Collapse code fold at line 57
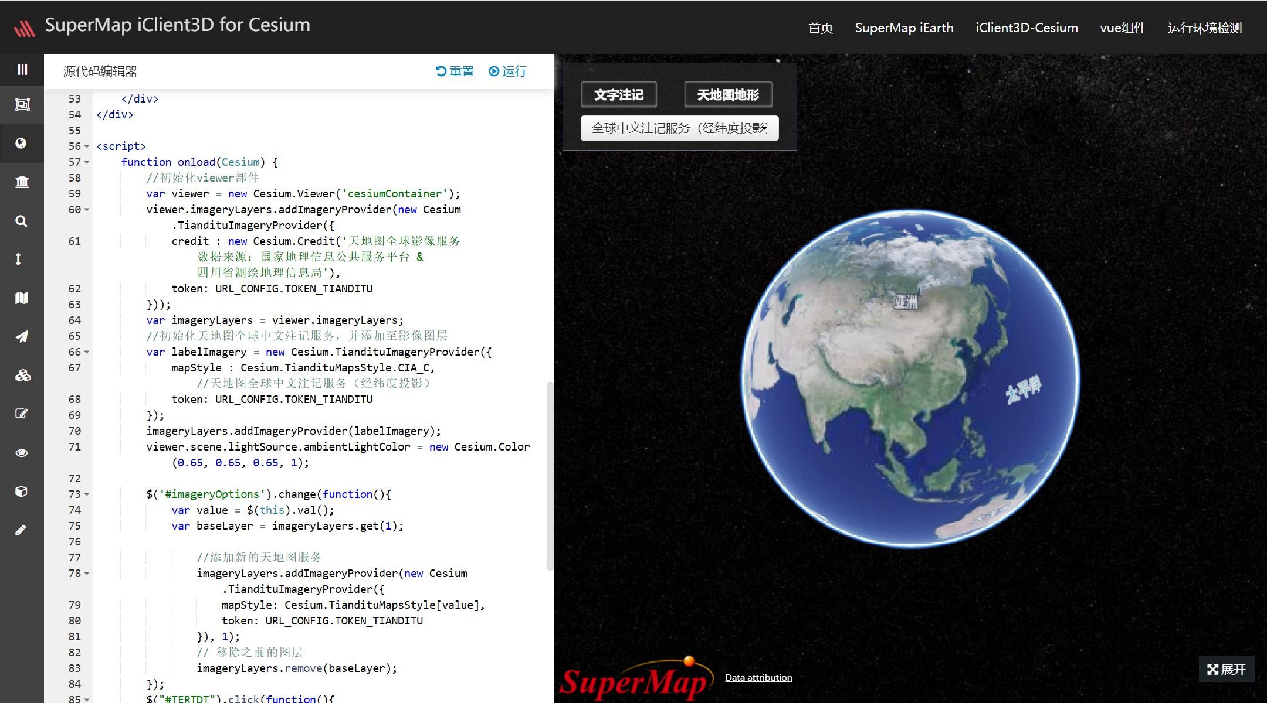 [87, 162]
